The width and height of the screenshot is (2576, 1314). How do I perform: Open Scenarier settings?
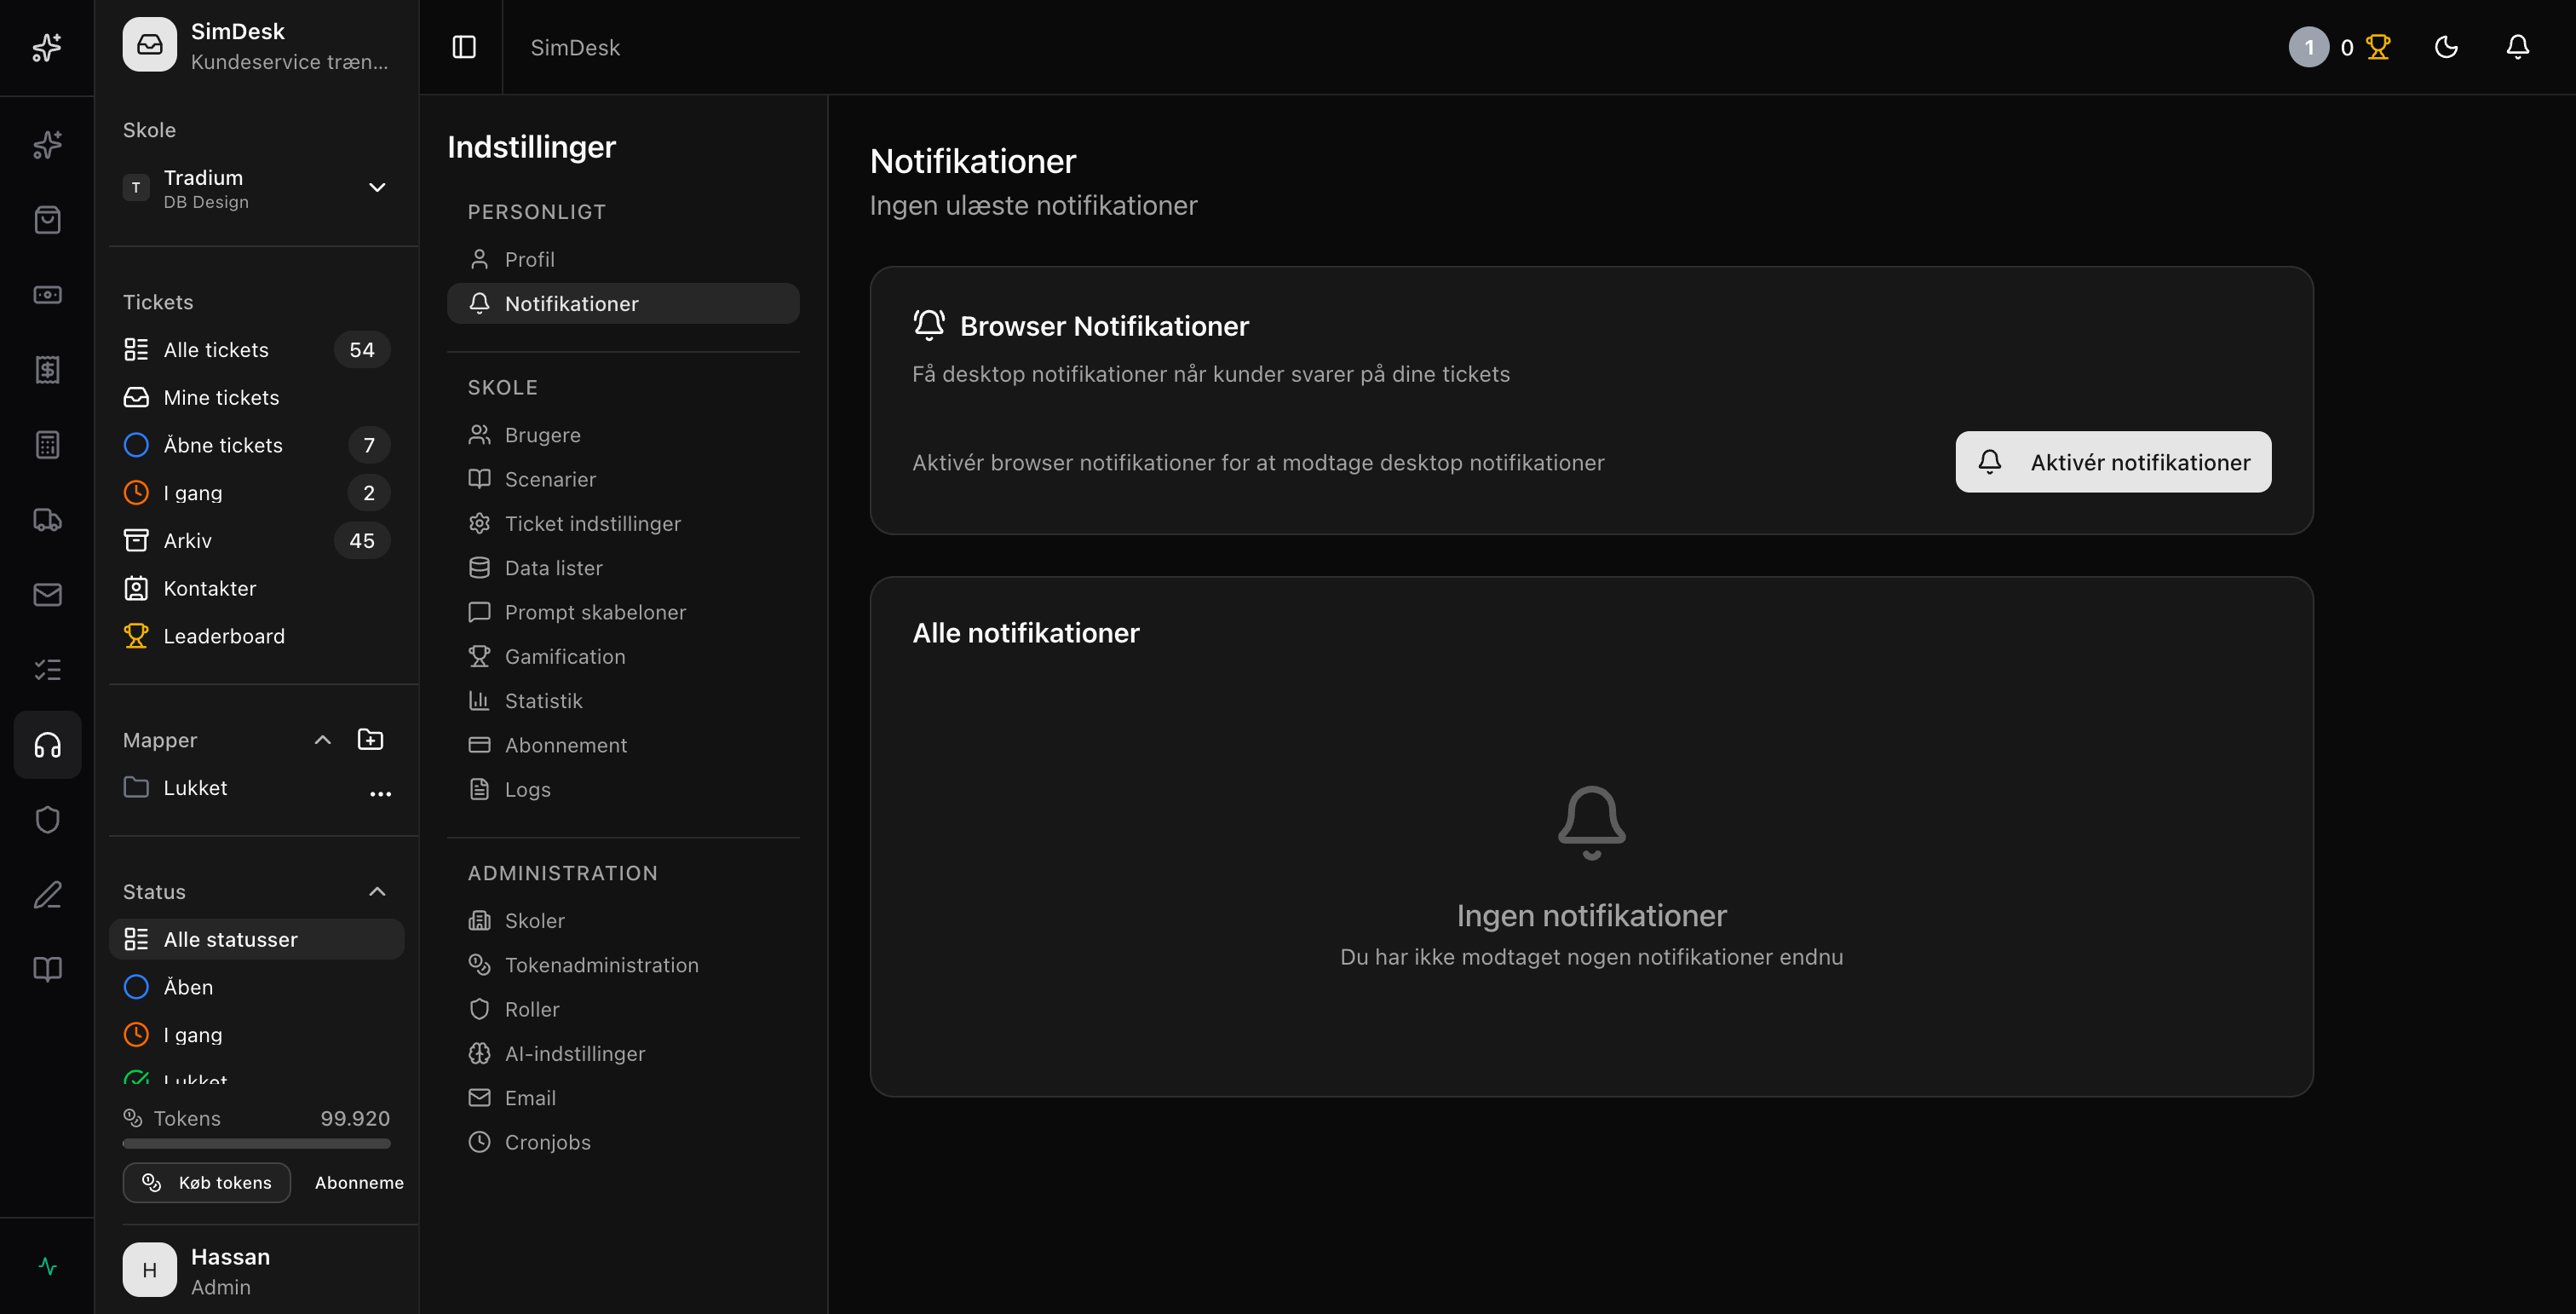pos(623,480)
